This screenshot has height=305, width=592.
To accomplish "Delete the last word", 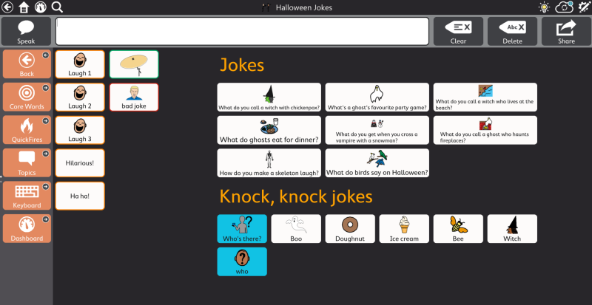I will [x=512, y=31].
